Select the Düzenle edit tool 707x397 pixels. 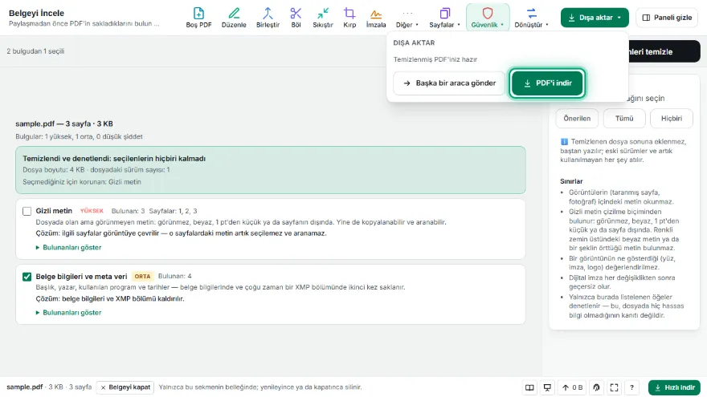pyautogui.click(x=234, y=18)
